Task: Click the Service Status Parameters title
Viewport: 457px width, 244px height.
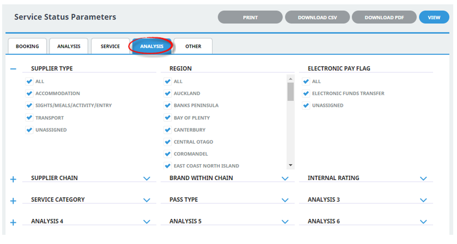Action: [x=65, y=17]
